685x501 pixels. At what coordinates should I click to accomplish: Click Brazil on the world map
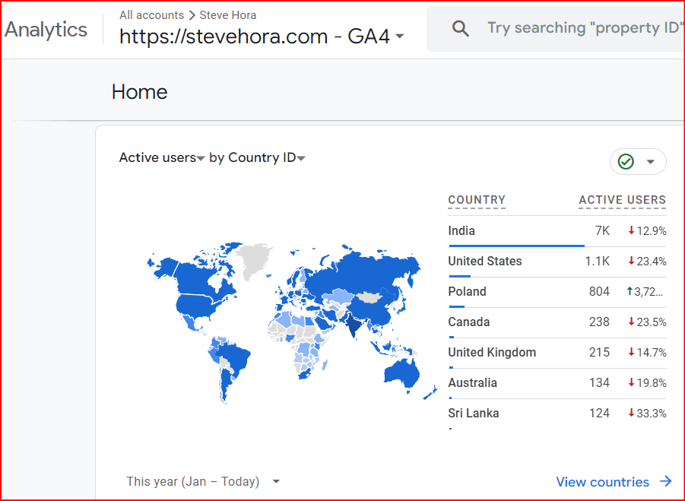[233, 359]
